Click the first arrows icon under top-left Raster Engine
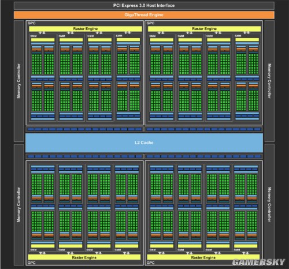The height and width of the screenshot is (269, 289). click(x=42, y=33)
